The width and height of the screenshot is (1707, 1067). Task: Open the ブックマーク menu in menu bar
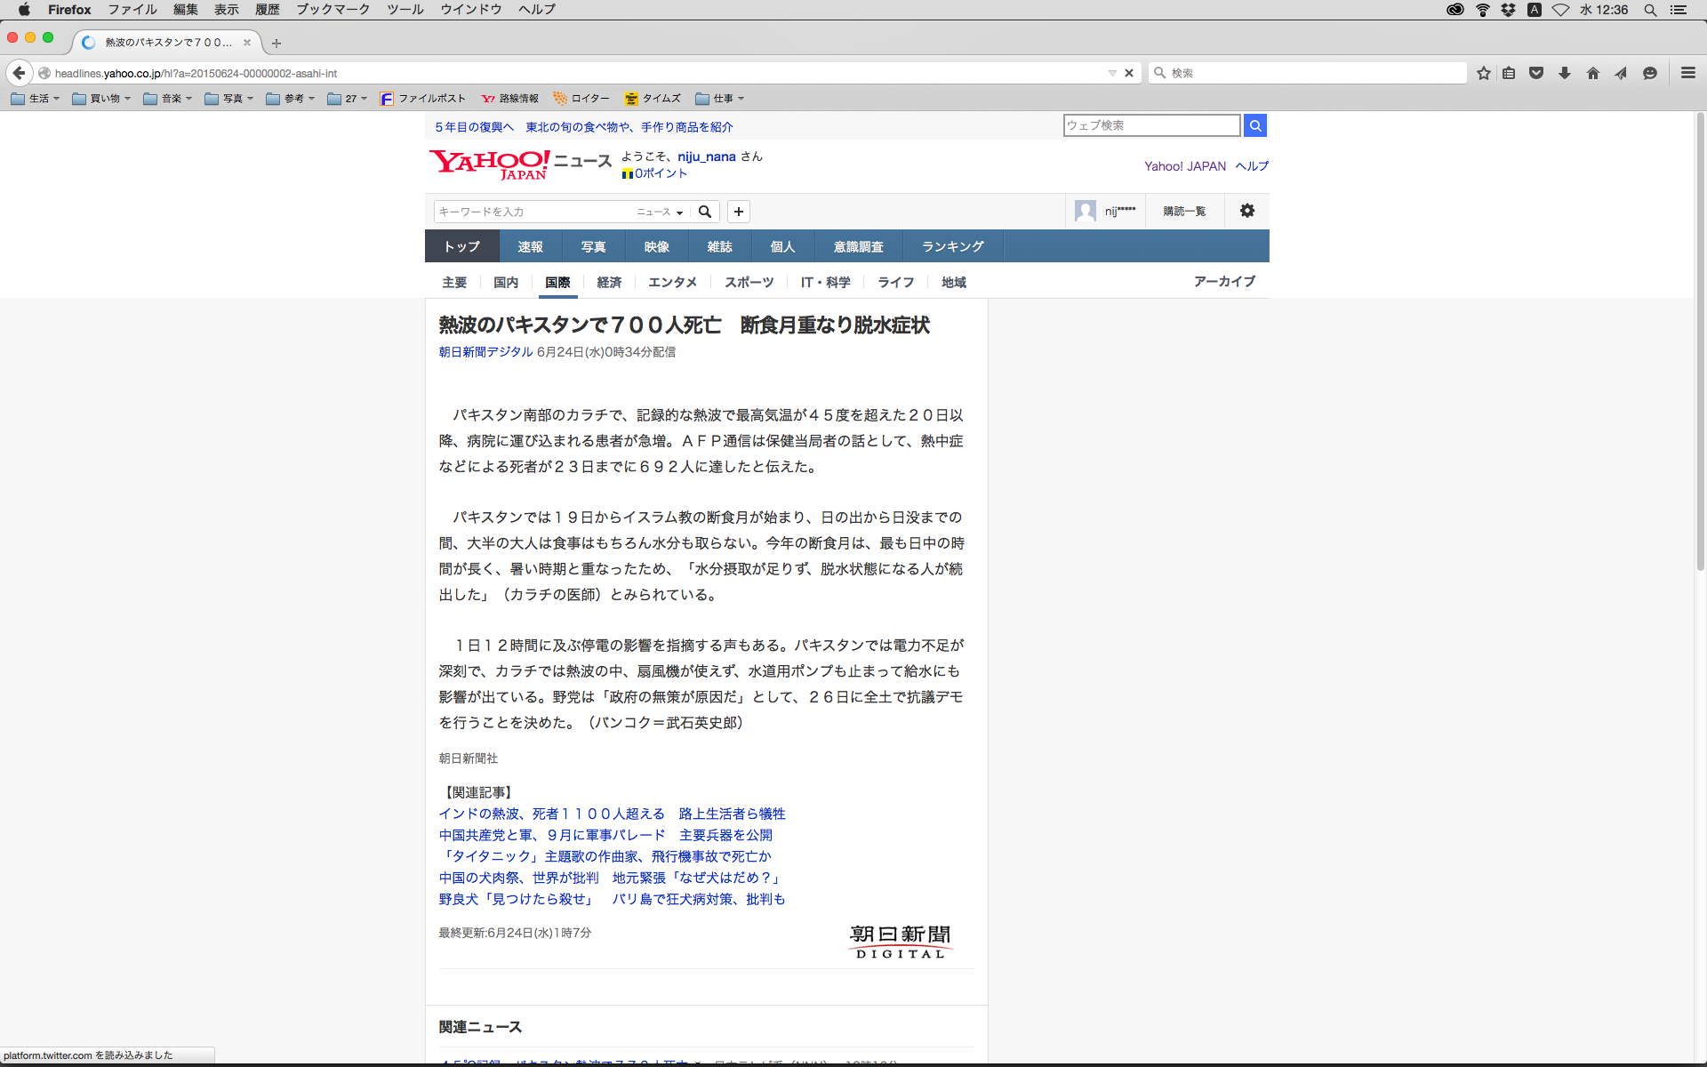pyautogui.click(x=333, y=10)
